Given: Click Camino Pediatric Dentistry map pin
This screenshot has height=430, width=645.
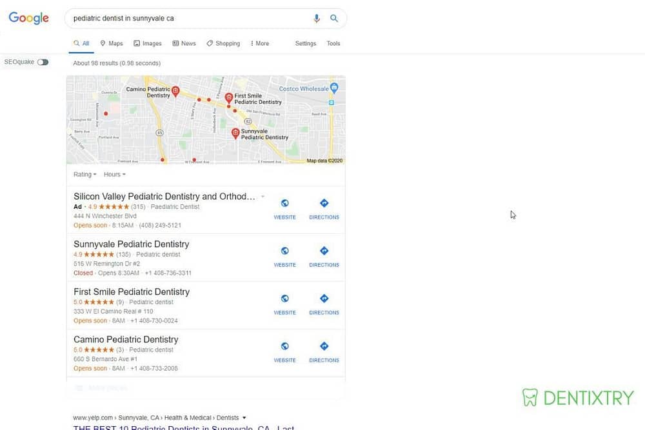Looking at the screenshot, I should (x=175, y=92).
